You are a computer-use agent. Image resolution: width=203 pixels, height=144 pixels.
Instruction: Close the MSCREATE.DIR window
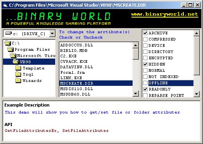coord(198,5)
